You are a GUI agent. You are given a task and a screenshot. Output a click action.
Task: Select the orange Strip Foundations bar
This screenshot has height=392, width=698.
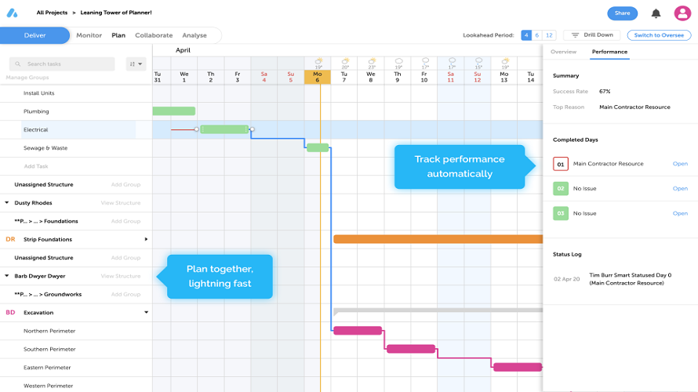tap(438, 239)
